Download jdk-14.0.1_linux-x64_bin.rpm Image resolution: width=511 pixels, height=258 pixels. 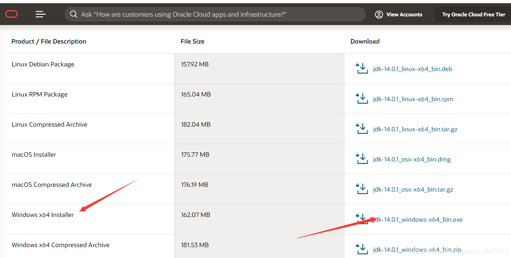coord(413,99)
